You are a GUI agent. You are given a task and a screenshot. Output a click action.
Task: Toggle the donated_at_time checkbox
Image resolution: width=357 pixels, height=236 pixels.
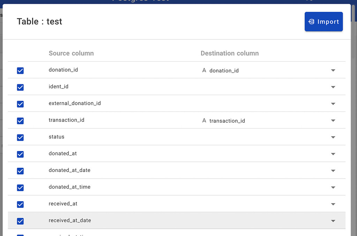coord(20,188)
